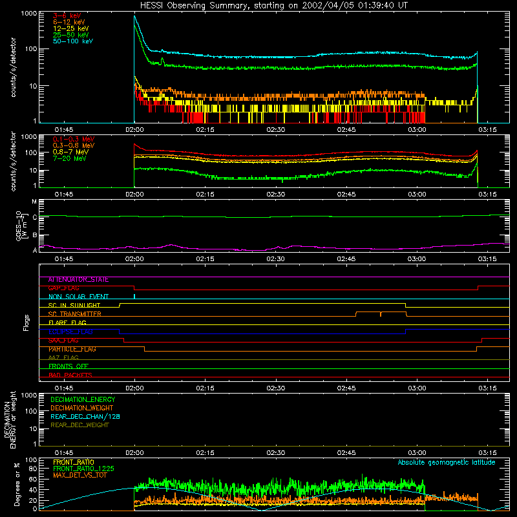This screenshot has height=517, width=517.
Task: Click the REAR_DEC_WEIGHT legend label
Action: [x=79, y=425]
